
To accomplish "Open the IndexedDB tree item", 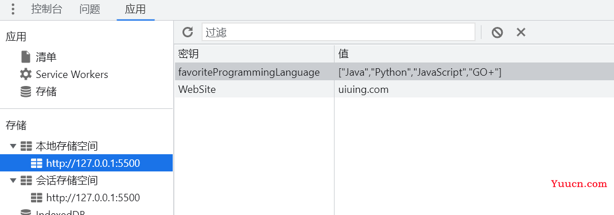I will point(53,213).
